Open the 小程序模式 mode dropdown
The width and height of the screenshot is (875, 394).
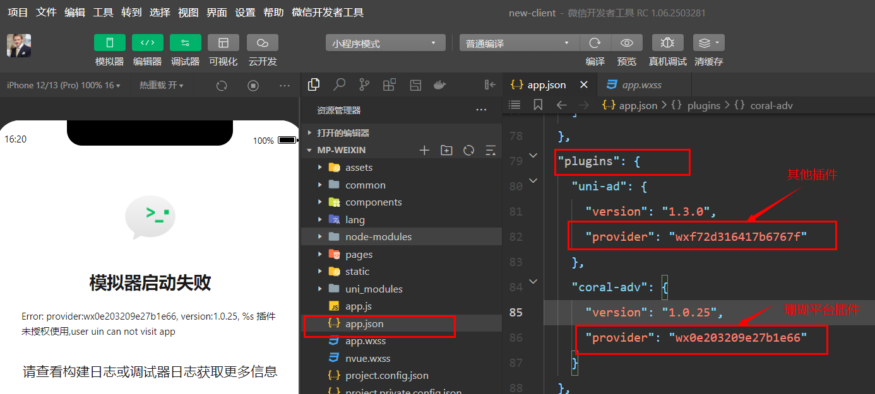pyautogui.click(x=385, y=43)
